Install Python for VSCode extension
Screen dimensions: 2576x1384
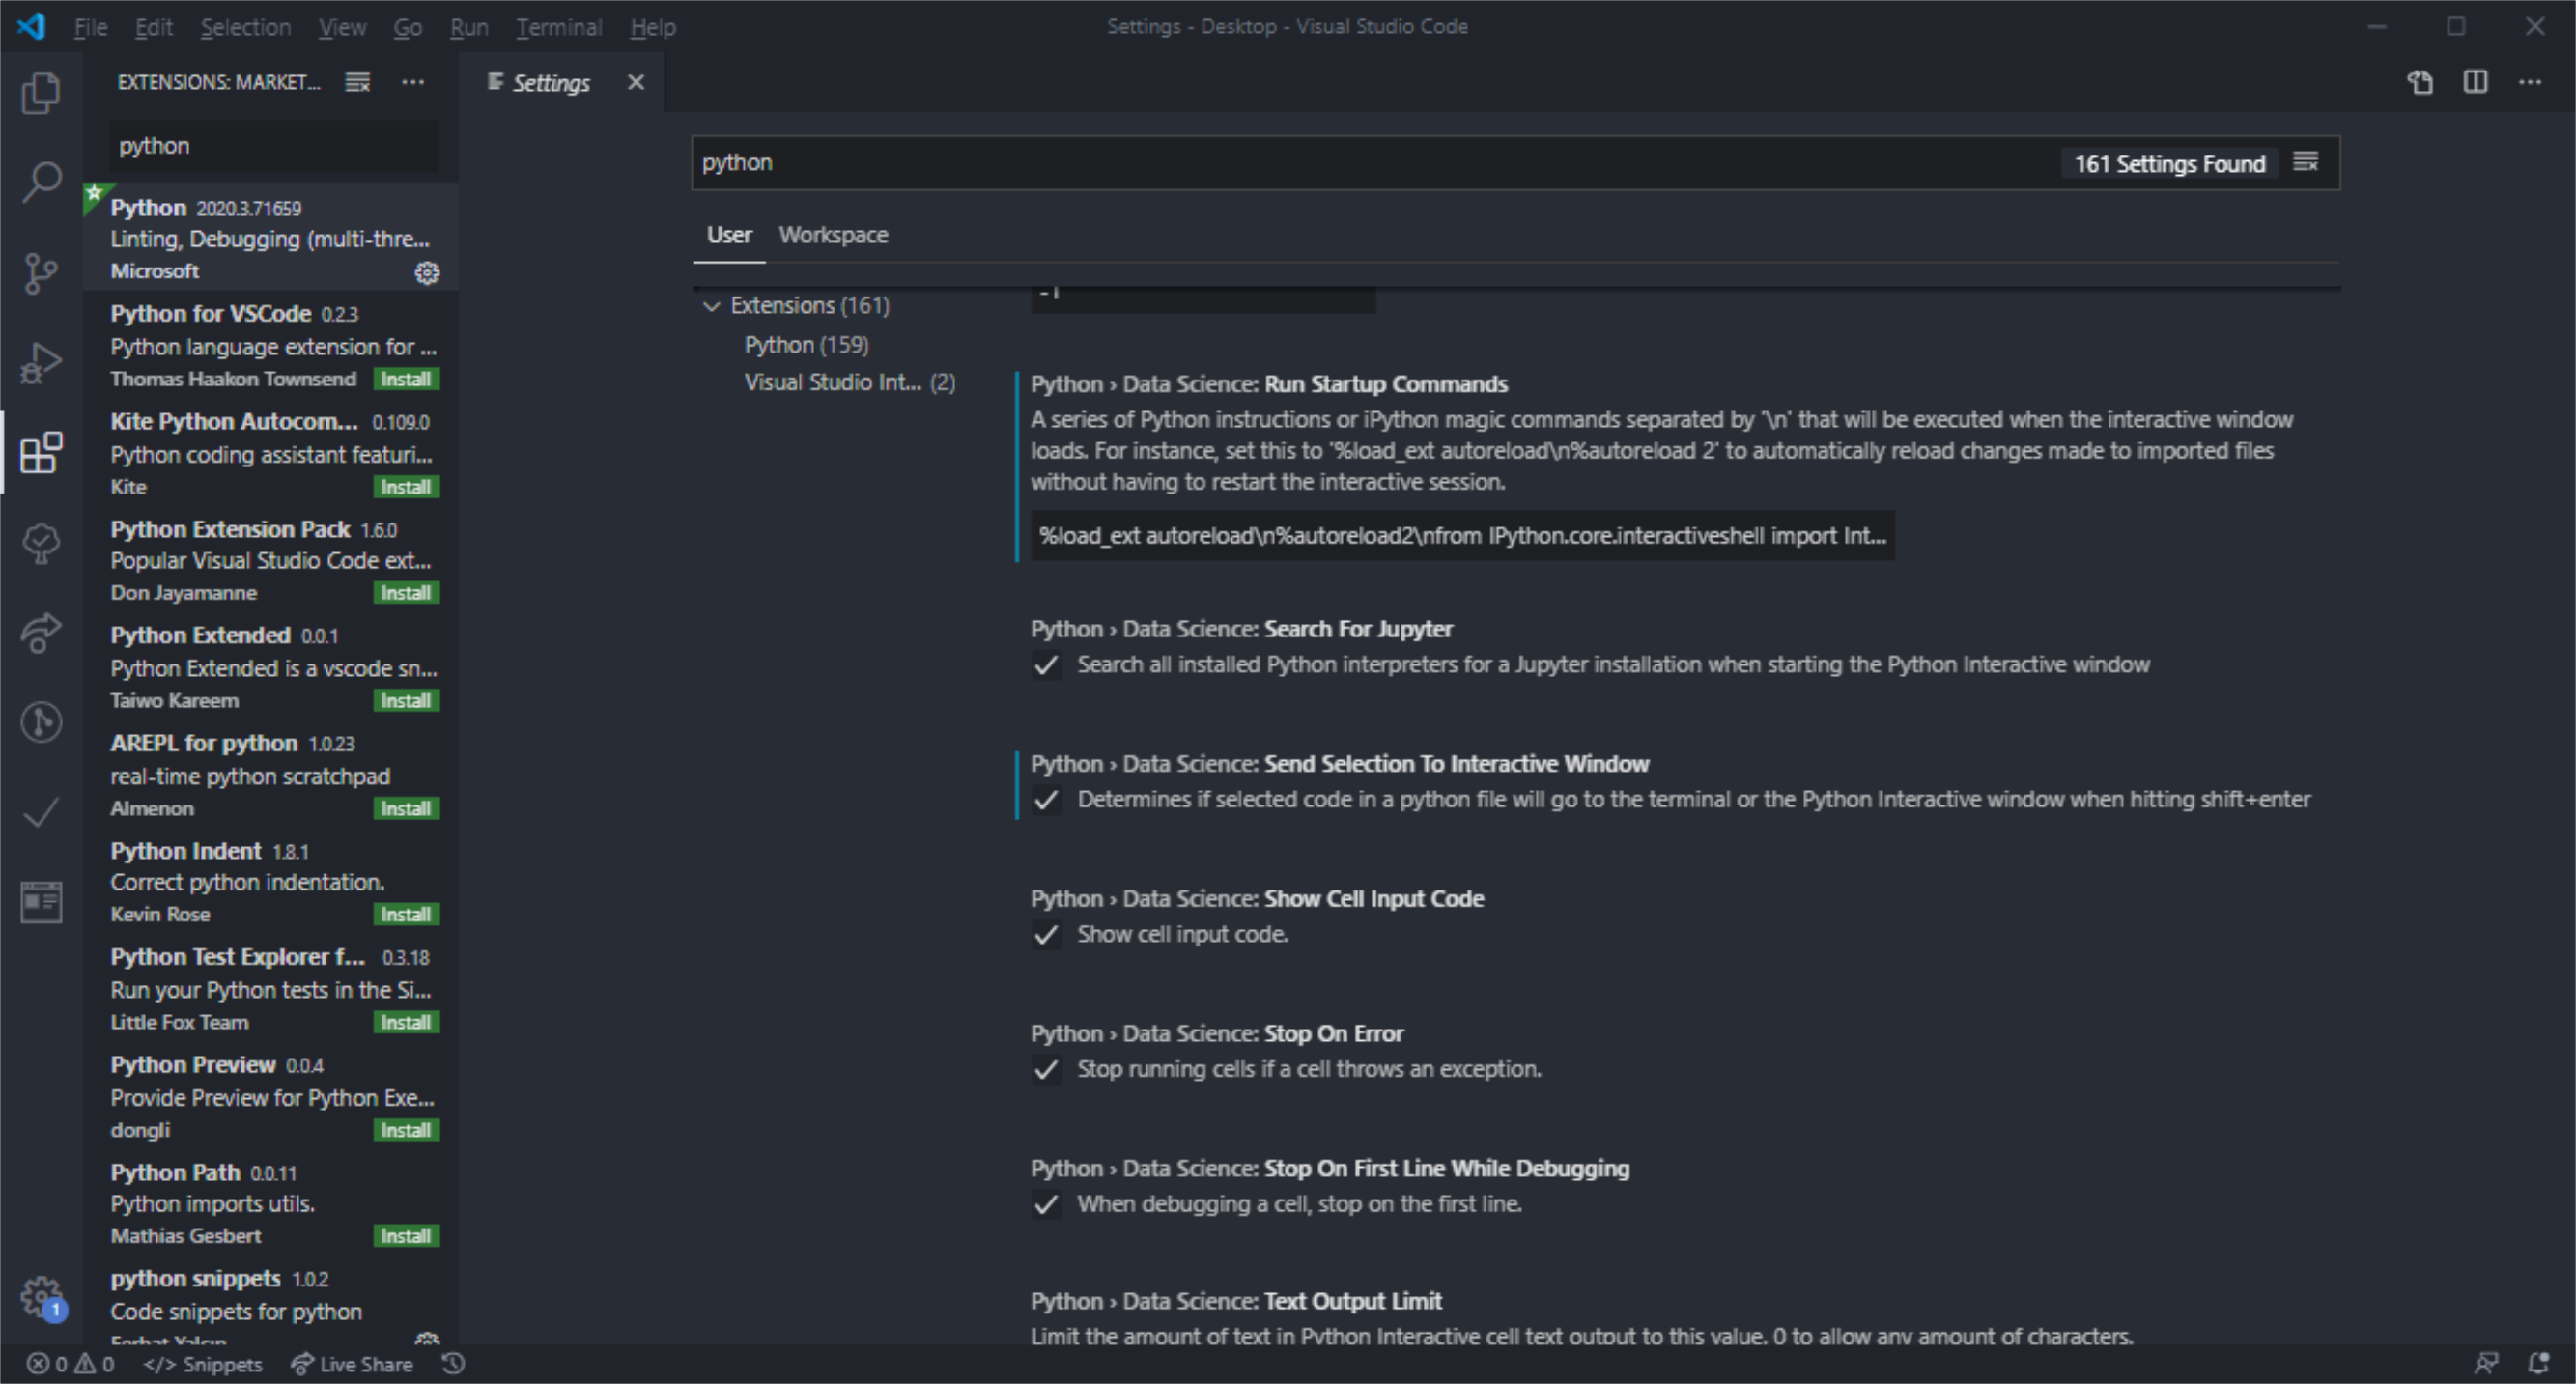click(x=406, y=380)
